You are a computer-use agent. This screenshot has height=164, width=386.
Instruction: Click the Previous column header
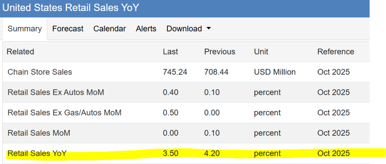219,52
